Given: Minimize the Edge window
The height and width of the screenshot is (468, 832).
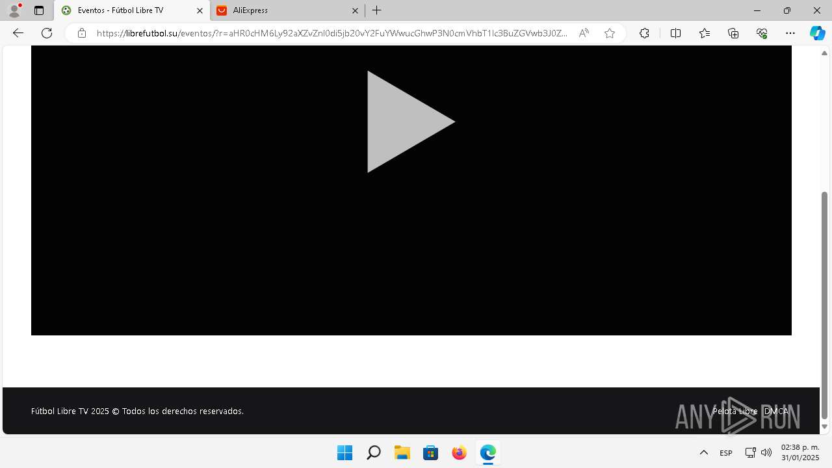Looking at the screenshot, I should (x=757, y=10).
